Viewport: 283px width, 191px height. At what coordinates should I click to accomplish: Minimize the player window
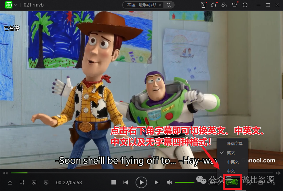(x=258, y=5)
